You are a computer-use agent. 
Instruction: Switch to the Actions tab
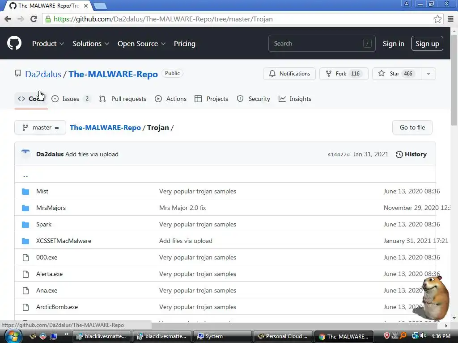[x=170, y=99]
